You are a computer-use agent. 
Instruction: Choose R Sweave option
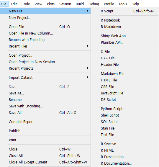tap(125, 144)
